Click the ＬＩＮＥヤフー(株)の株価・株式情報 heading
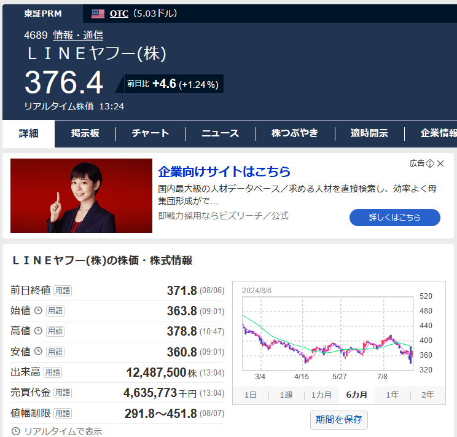The height and width of the screenshot is (437, 457). pos(103,261)
